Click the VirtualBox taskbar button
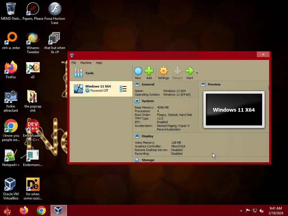The image size is (288, 216). click(x=59, y=210)
